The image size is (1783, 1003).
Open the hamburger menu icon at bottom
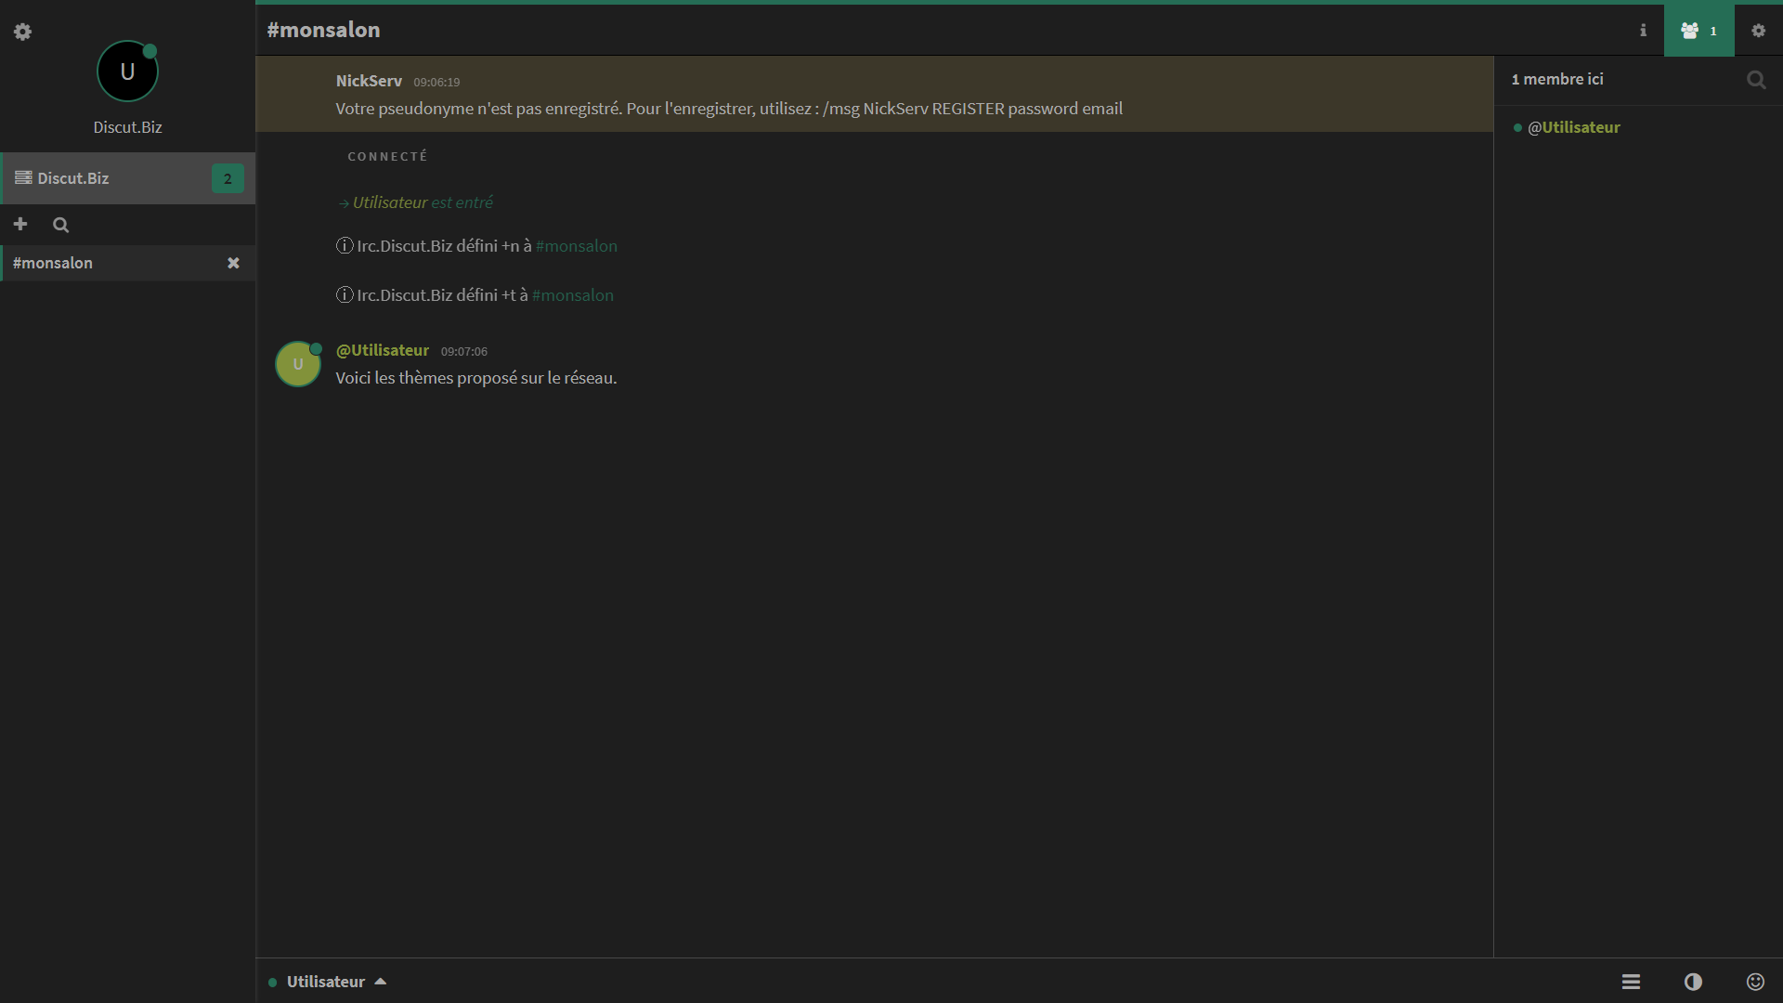[x=1631, y=982]
